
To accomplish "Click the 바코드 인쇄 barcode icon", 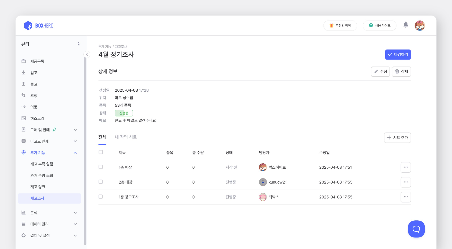I will pos(24,141).
